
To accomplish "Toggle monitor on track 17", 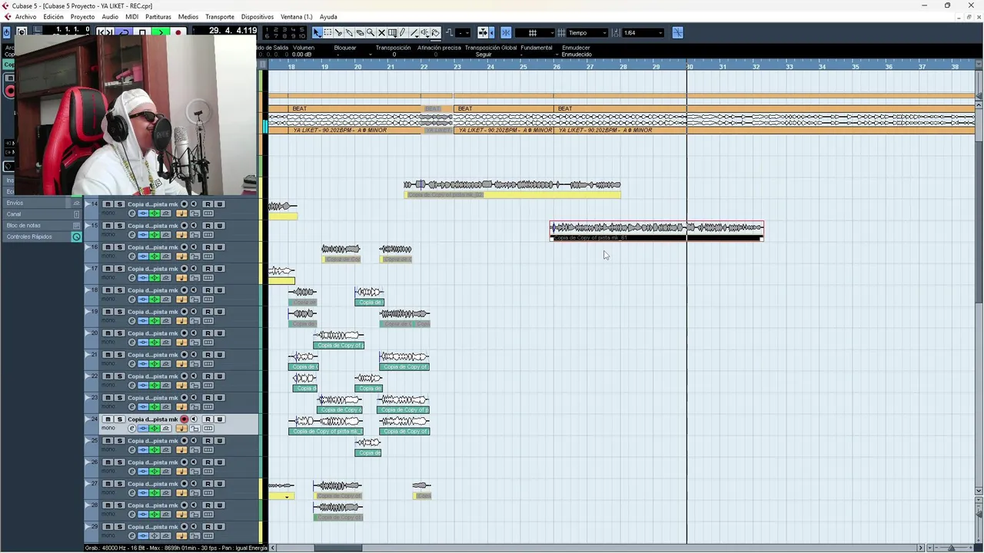I will (x=194, y=269).
